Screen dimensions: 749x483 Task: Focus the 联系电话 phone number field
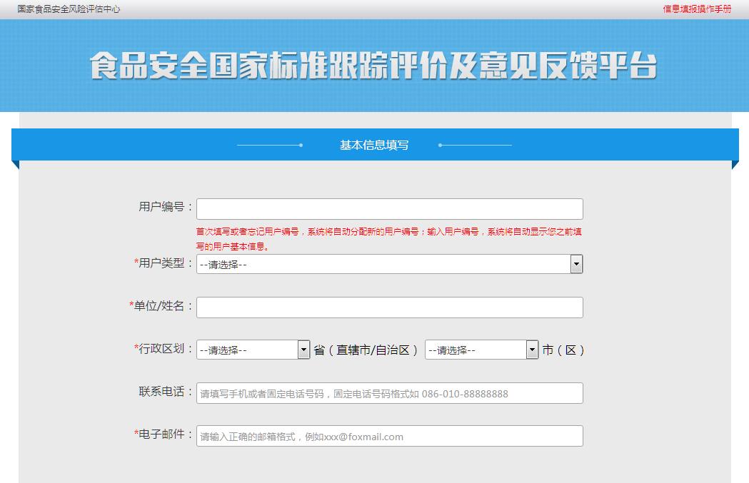pos(389,393)
